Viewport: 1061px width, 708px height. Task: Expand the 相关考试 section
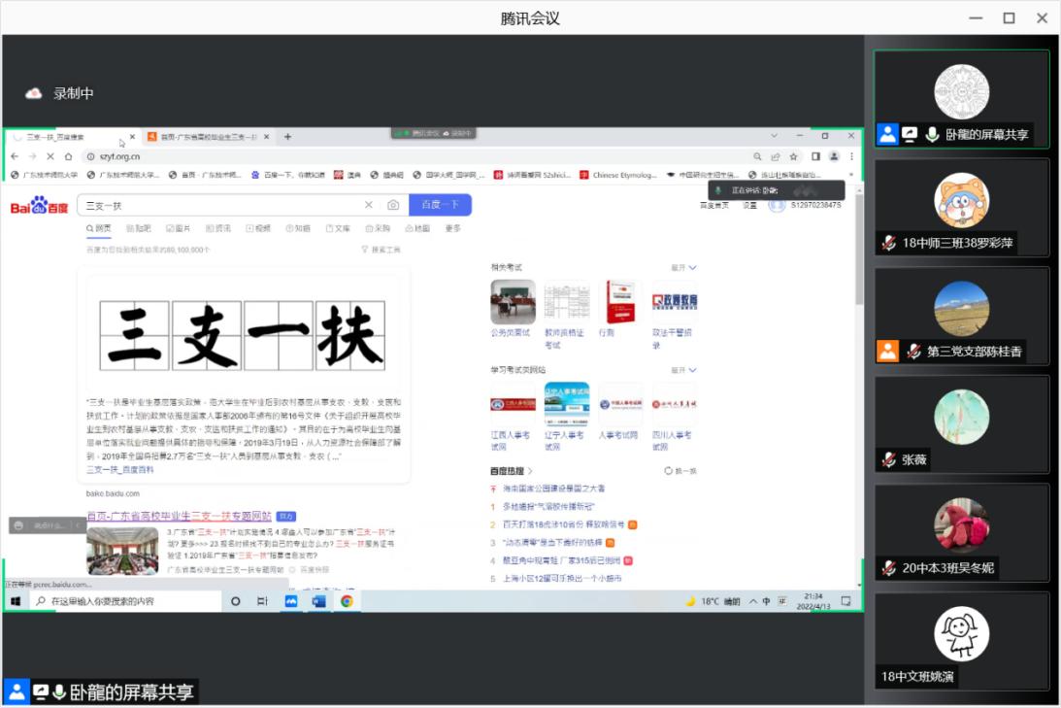pos(683,267)
